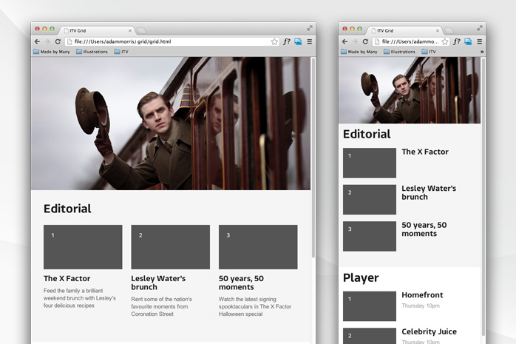Click the hero train image in the right window
This screenshot has width=516, height=344.
pyautogui.click(x=410, y=90)
